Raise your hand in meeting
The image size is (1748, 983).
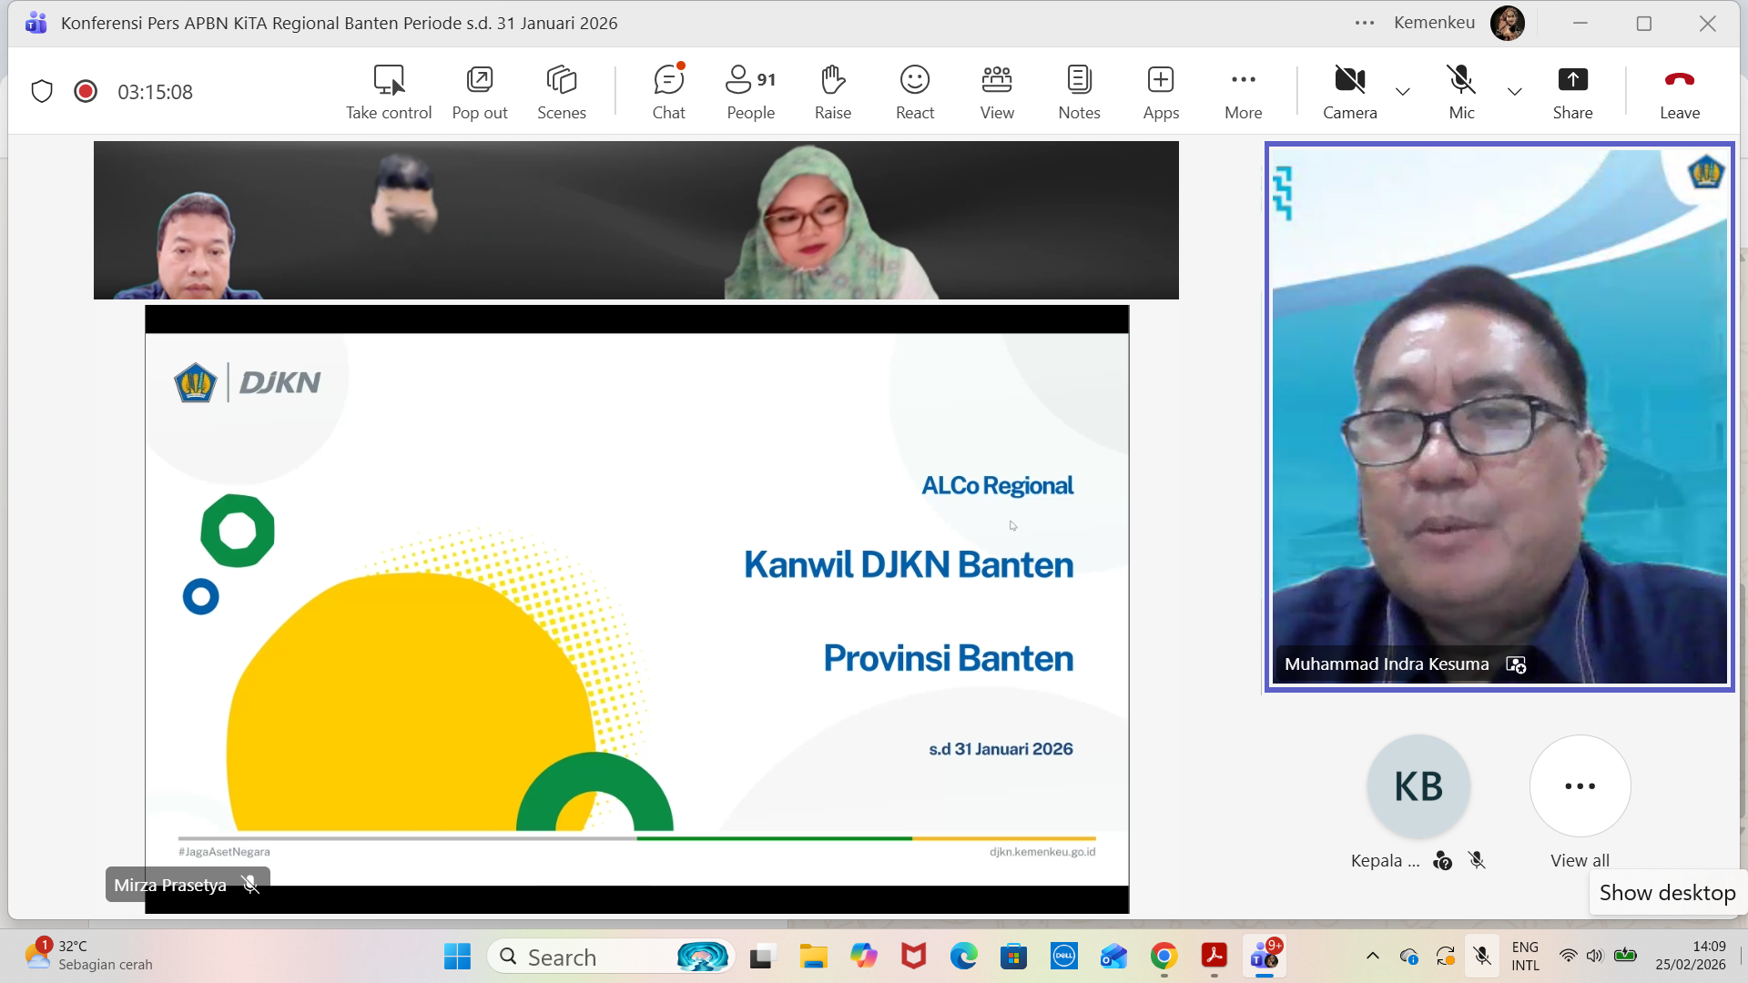click(x=832, y=92)
